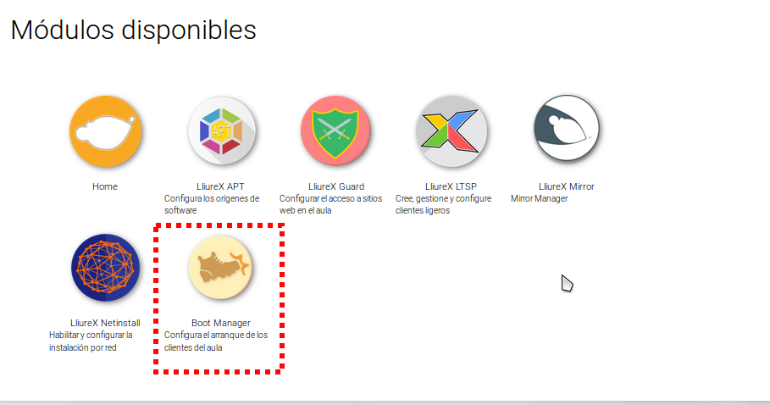The image size is (770, 405).
Task: Click "Configurar el acceso a sitios web" description
Action: click(330, 204)
